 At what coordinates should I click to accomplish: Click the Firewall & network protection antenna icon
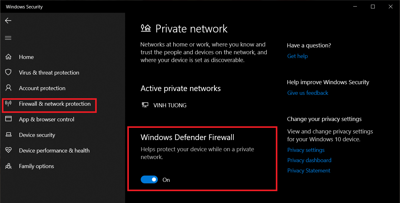pos(8,104)
